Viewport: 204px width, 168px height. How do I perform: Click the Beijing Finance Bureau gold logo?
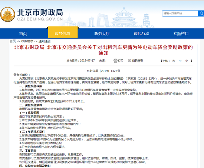point(8,14)
